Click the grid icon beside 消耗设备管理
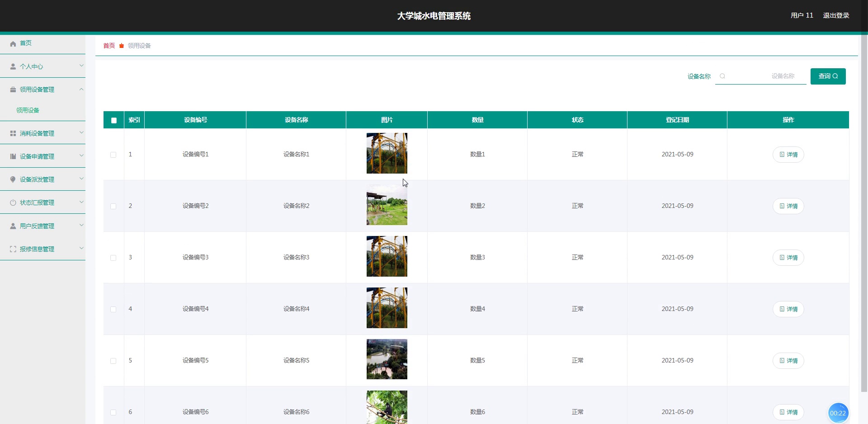868x424 pixels. click(x=13, y=133)
